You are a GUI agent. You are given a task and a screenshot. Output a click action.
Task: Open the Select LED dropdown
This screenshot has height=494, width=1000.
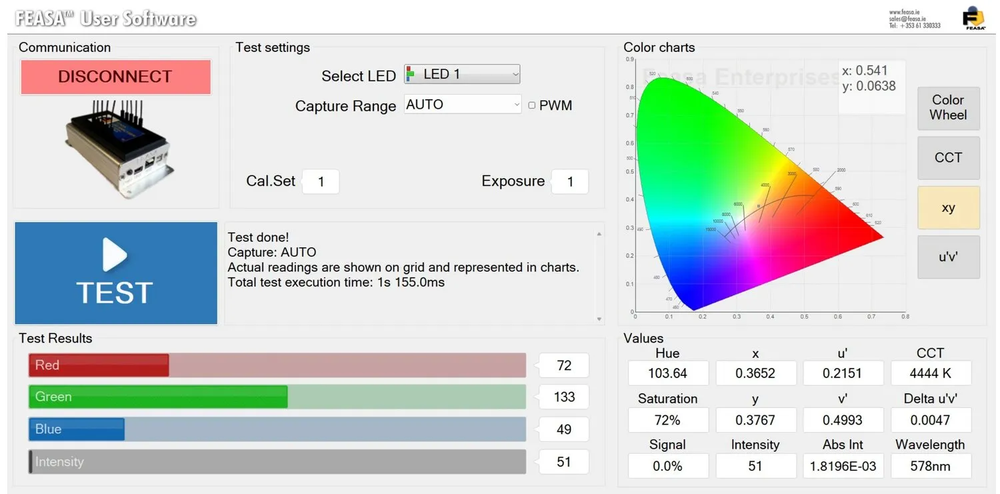(462, 74)
